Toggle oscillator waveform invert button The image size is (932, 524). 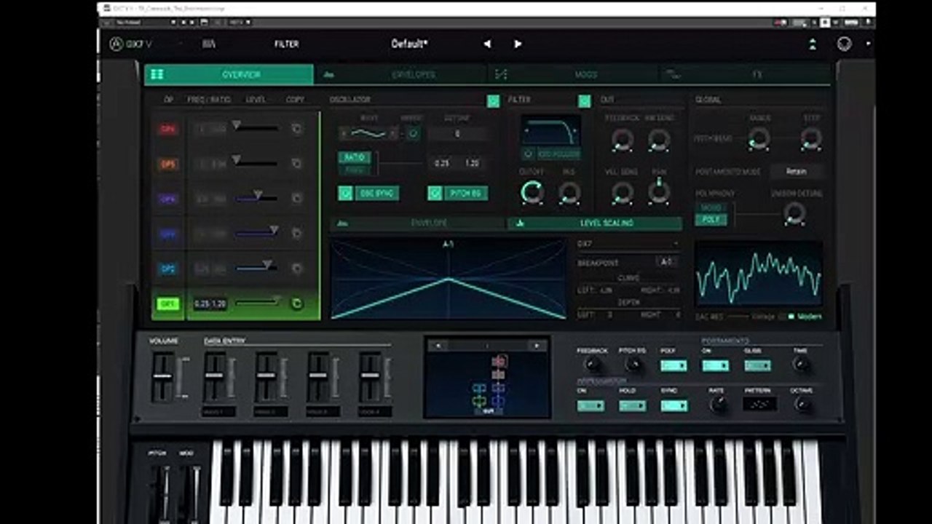tap(413, 133)
